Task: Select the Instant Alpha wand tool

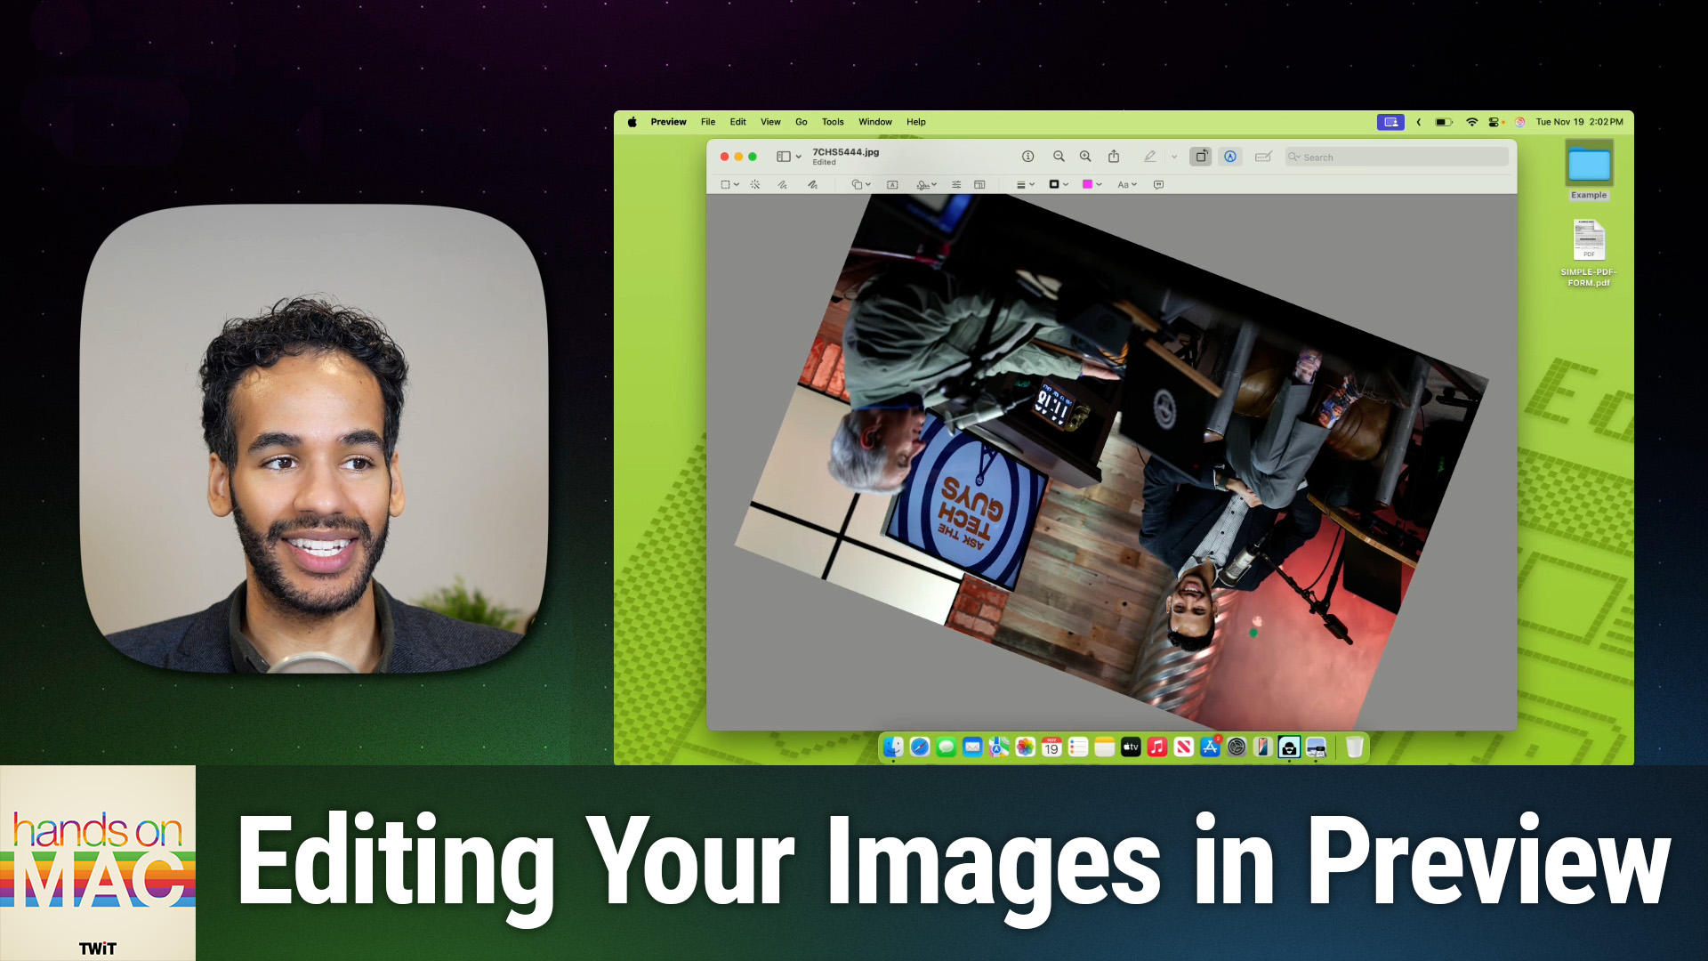Action: pos(755,185)
